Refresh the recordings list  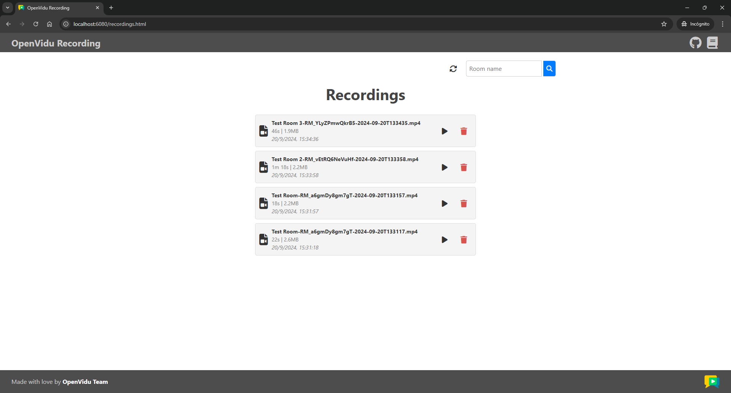tap(453, 69)
